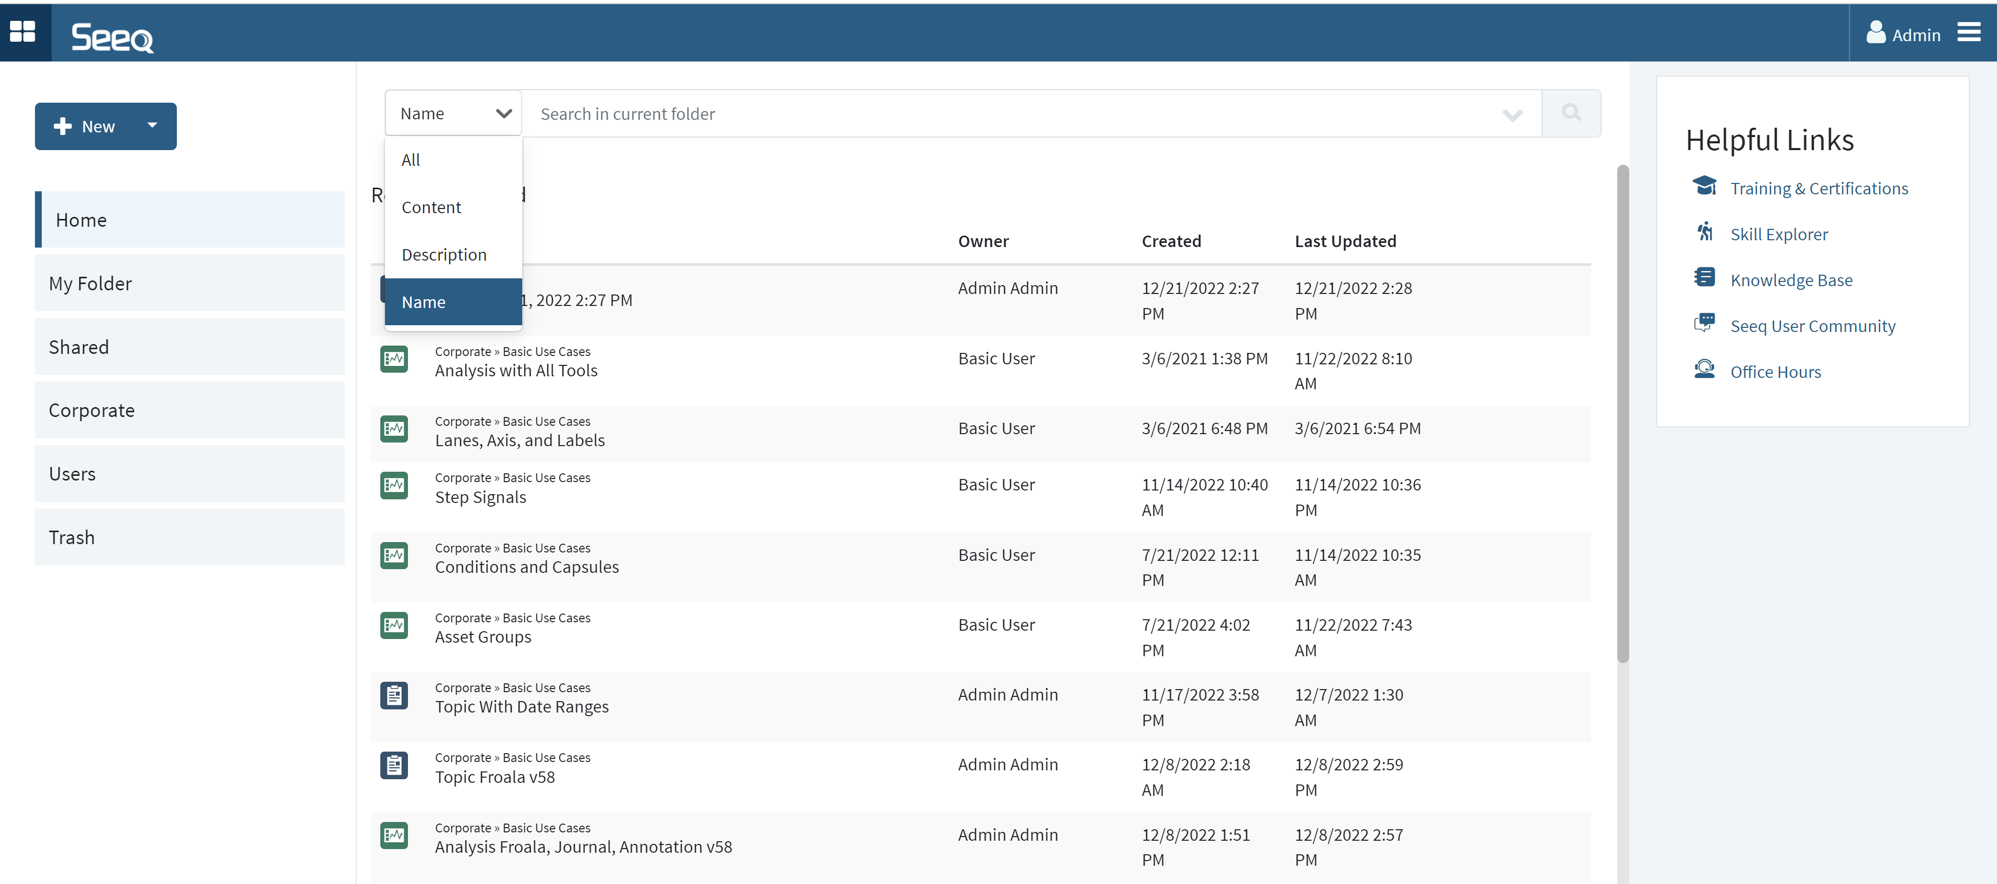The image size is (1997, 884).
Task: Pick the All option in dropdown
Action: pos(411,159)
